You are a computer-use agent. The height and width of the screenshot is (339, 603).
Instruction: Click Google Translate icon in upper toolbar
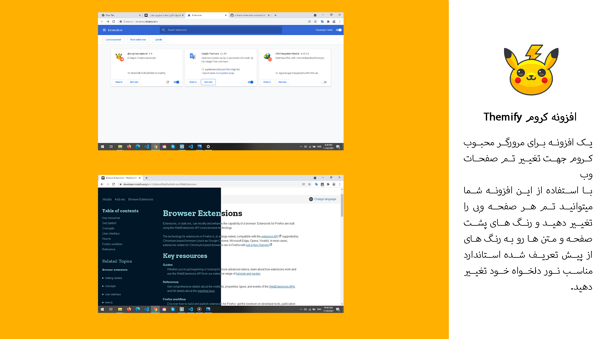coord(322,22)
